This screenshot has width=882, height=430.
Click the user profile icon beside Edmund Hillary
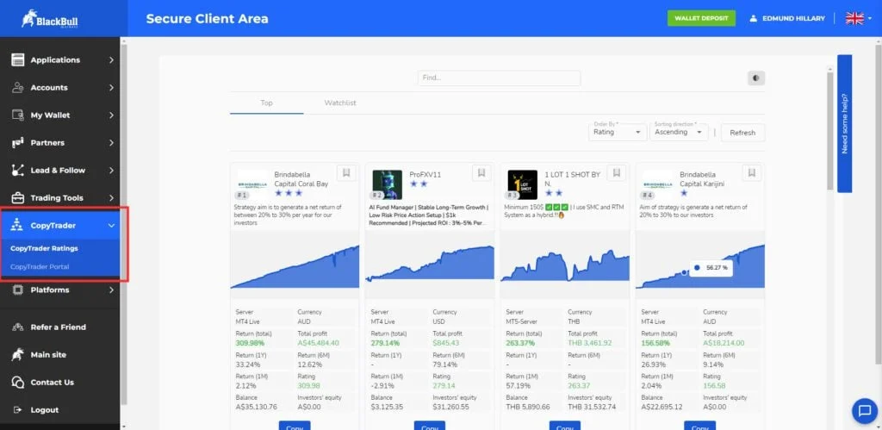pyautogui.click(x=753, y=19)
